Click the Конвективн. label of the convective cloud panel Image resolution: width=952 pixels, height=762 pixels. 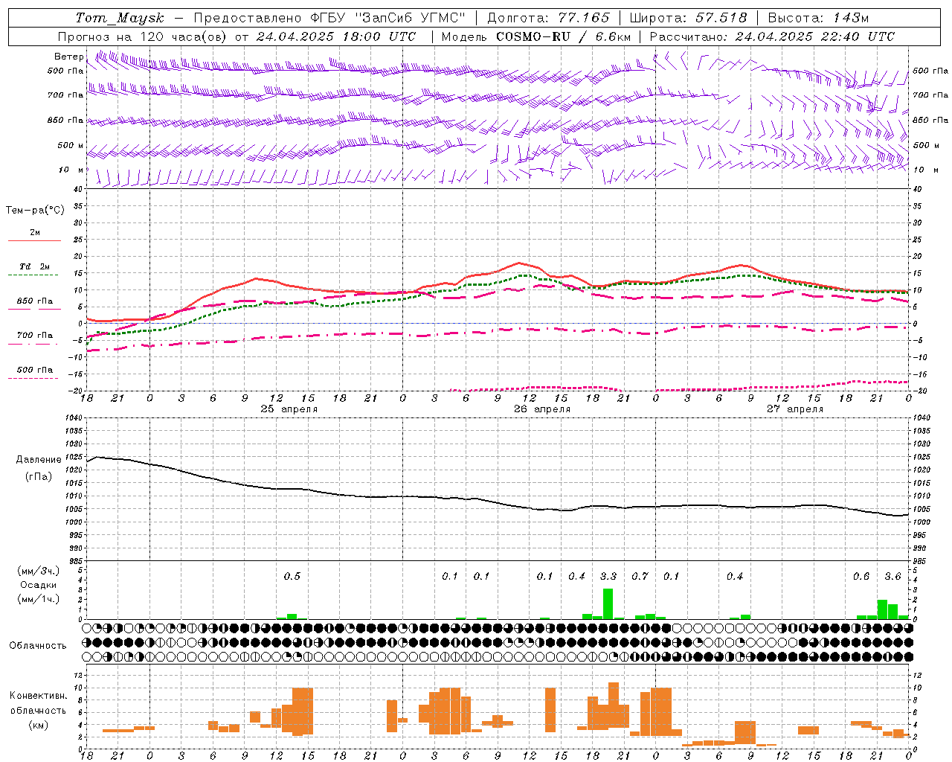pos(38,696)
